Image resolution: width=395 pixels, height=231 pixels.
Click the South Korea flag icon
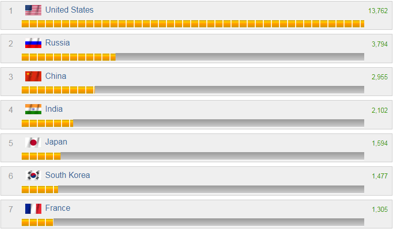pos(33,175)
